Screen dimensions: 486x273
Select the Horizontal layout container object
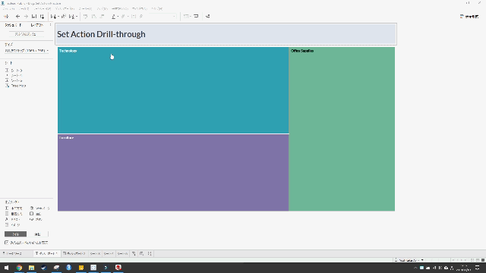tap(14, 209)
